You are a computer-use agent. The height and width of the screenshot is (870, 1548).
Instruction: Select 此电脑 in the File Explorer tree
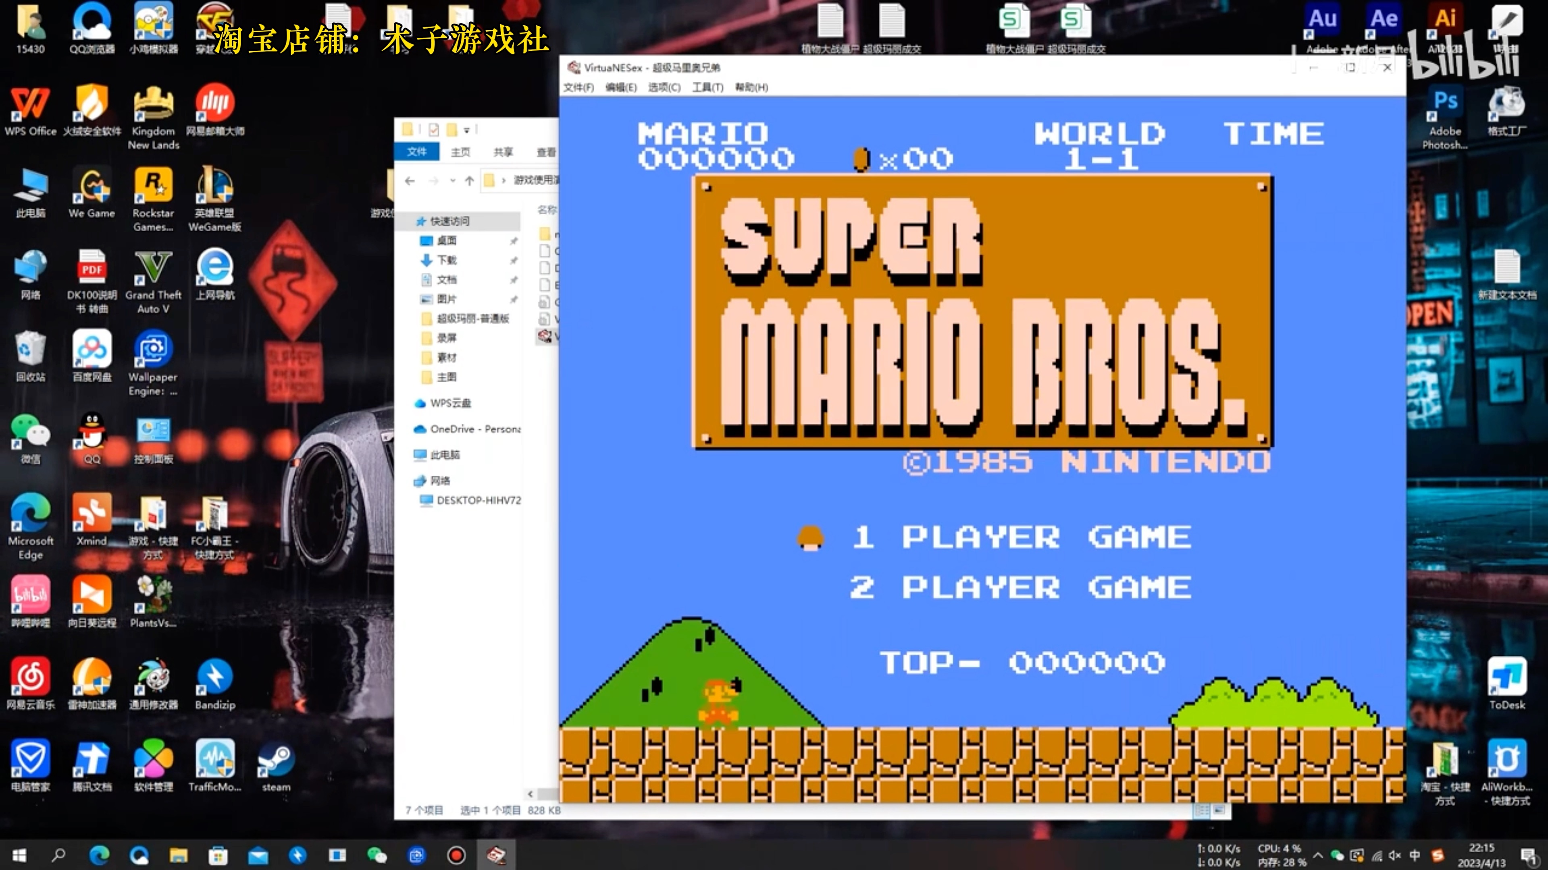pyautogui.click(x=445, y=454)
